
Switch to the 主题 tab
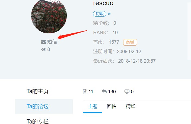pos(93,106)
